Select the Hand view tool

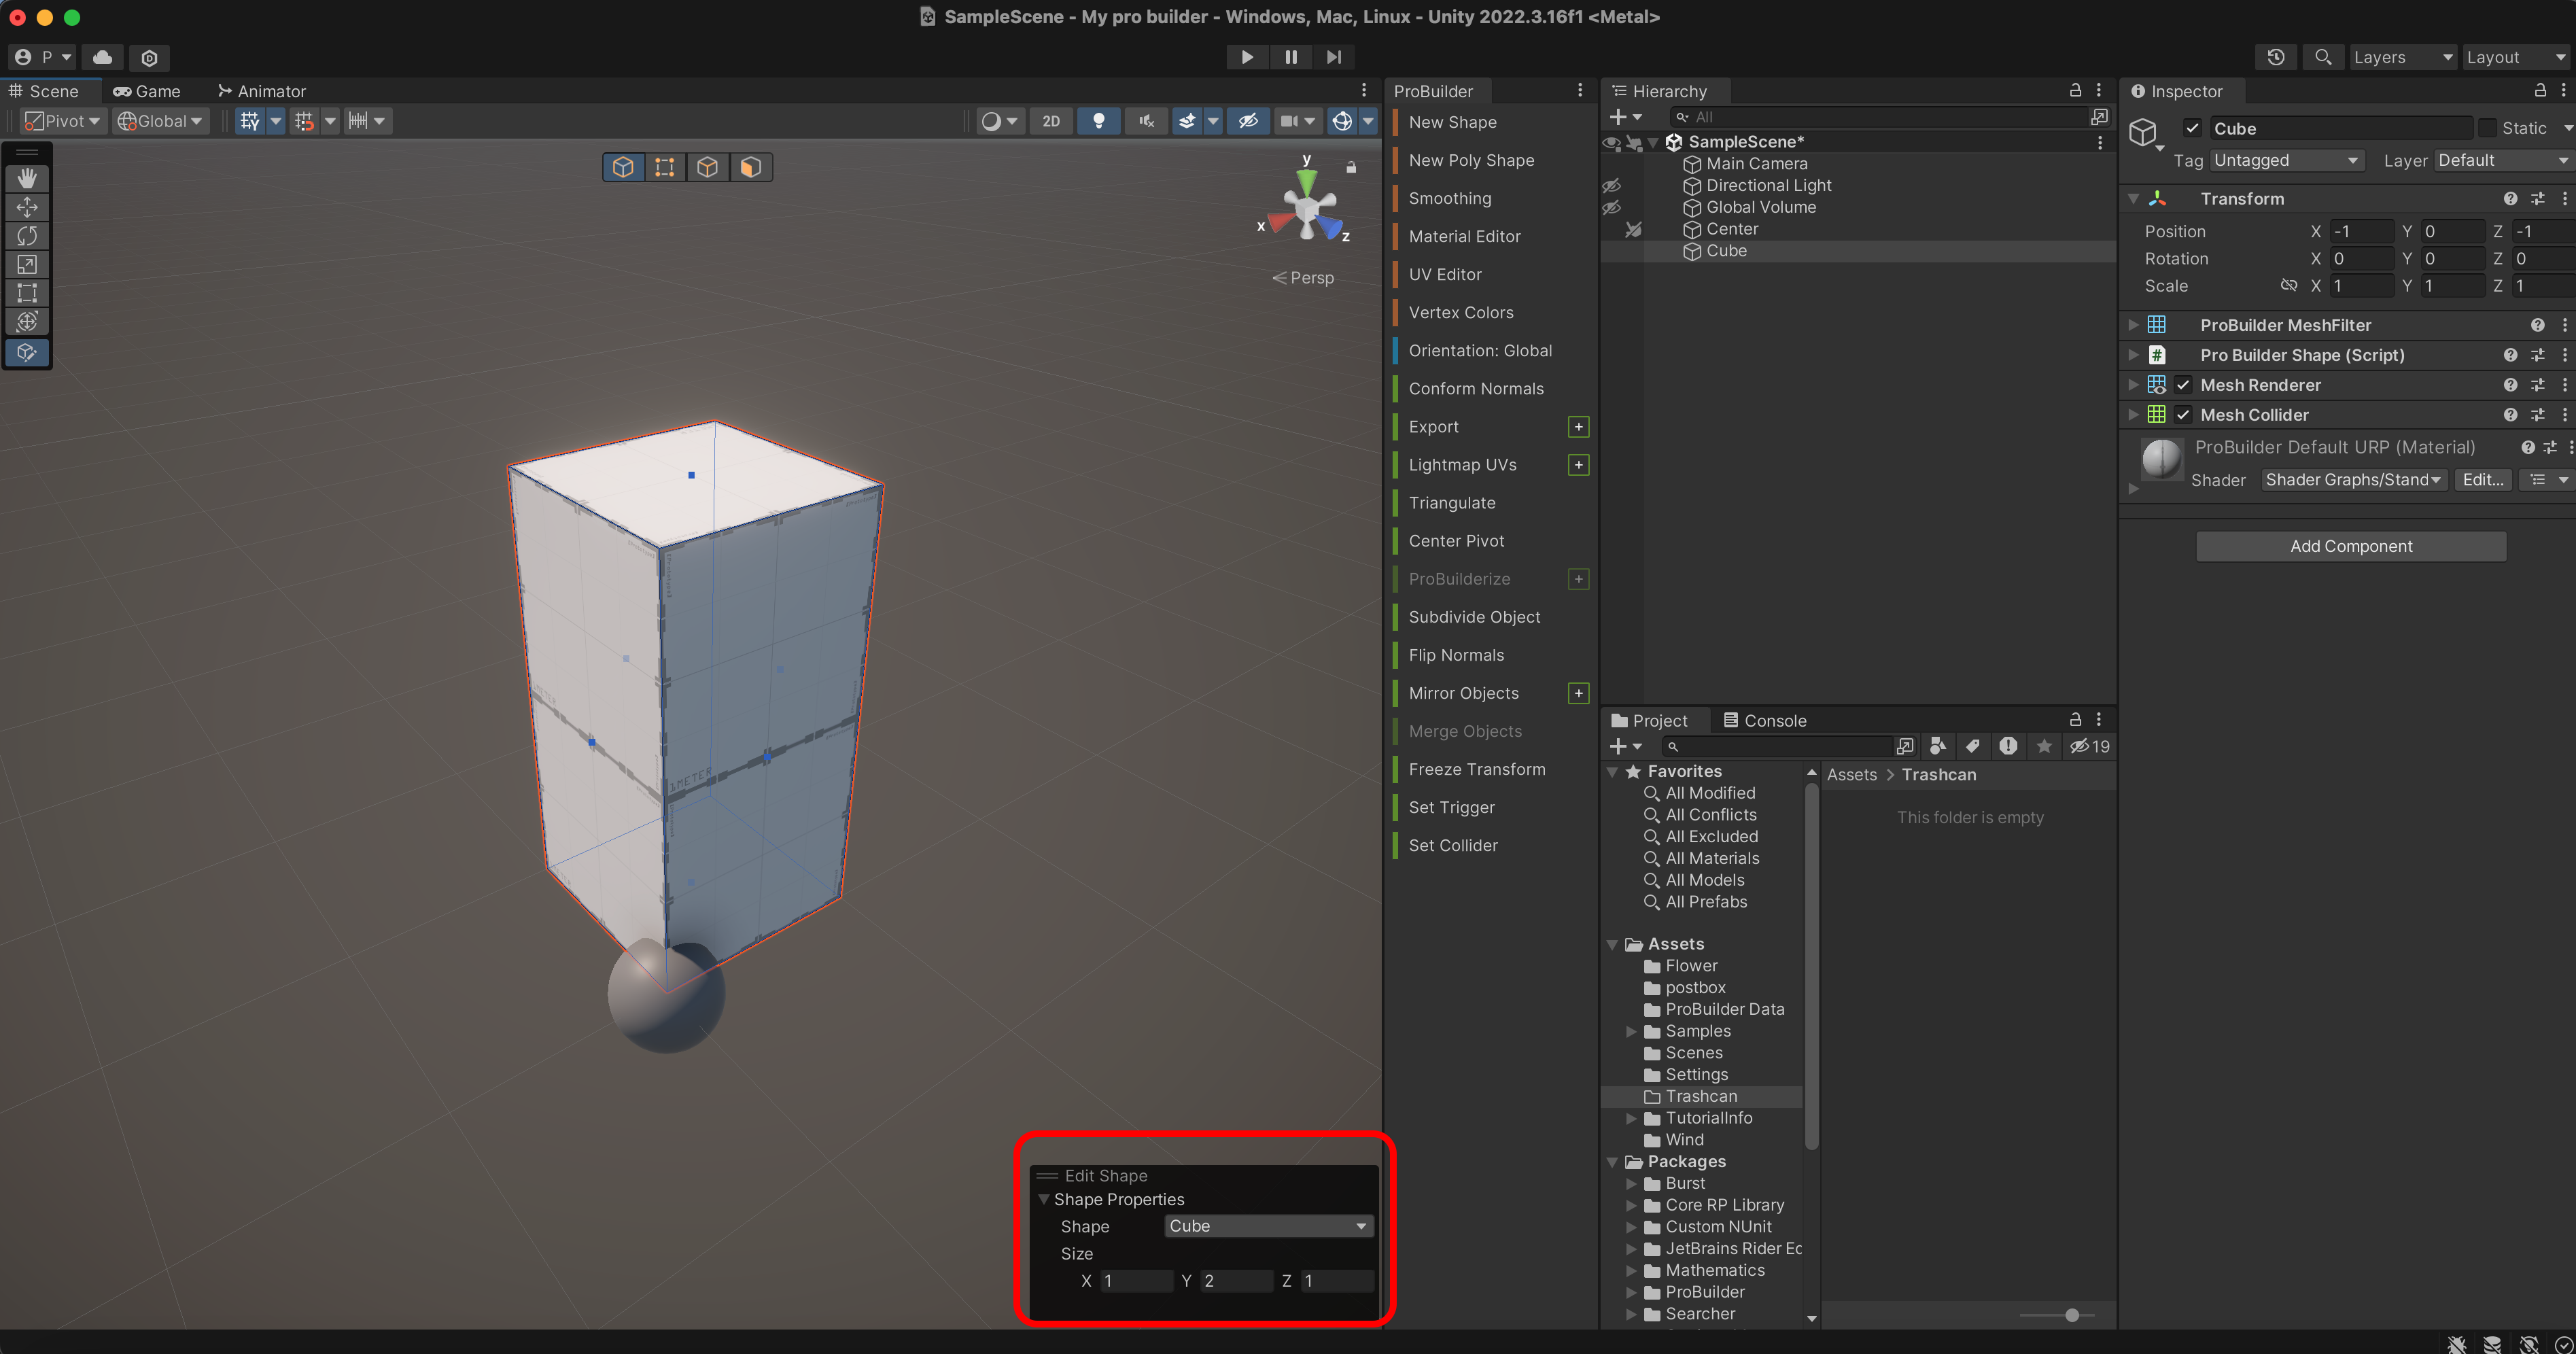coord(27,178)
